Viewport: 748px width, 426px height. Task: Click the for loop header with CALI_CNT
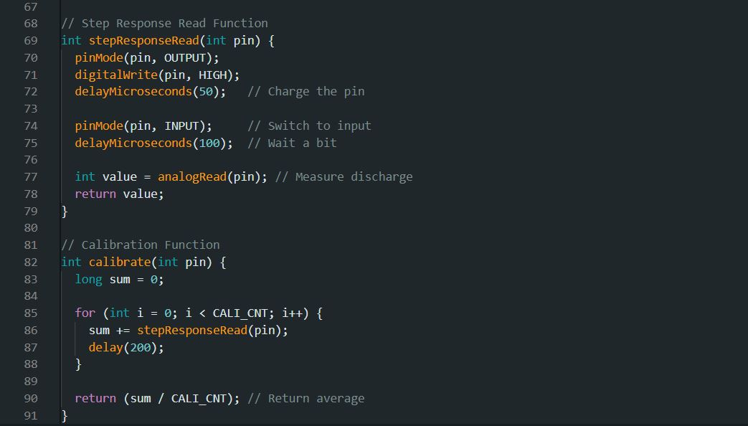pyautogui.click(x=199, y=313)
